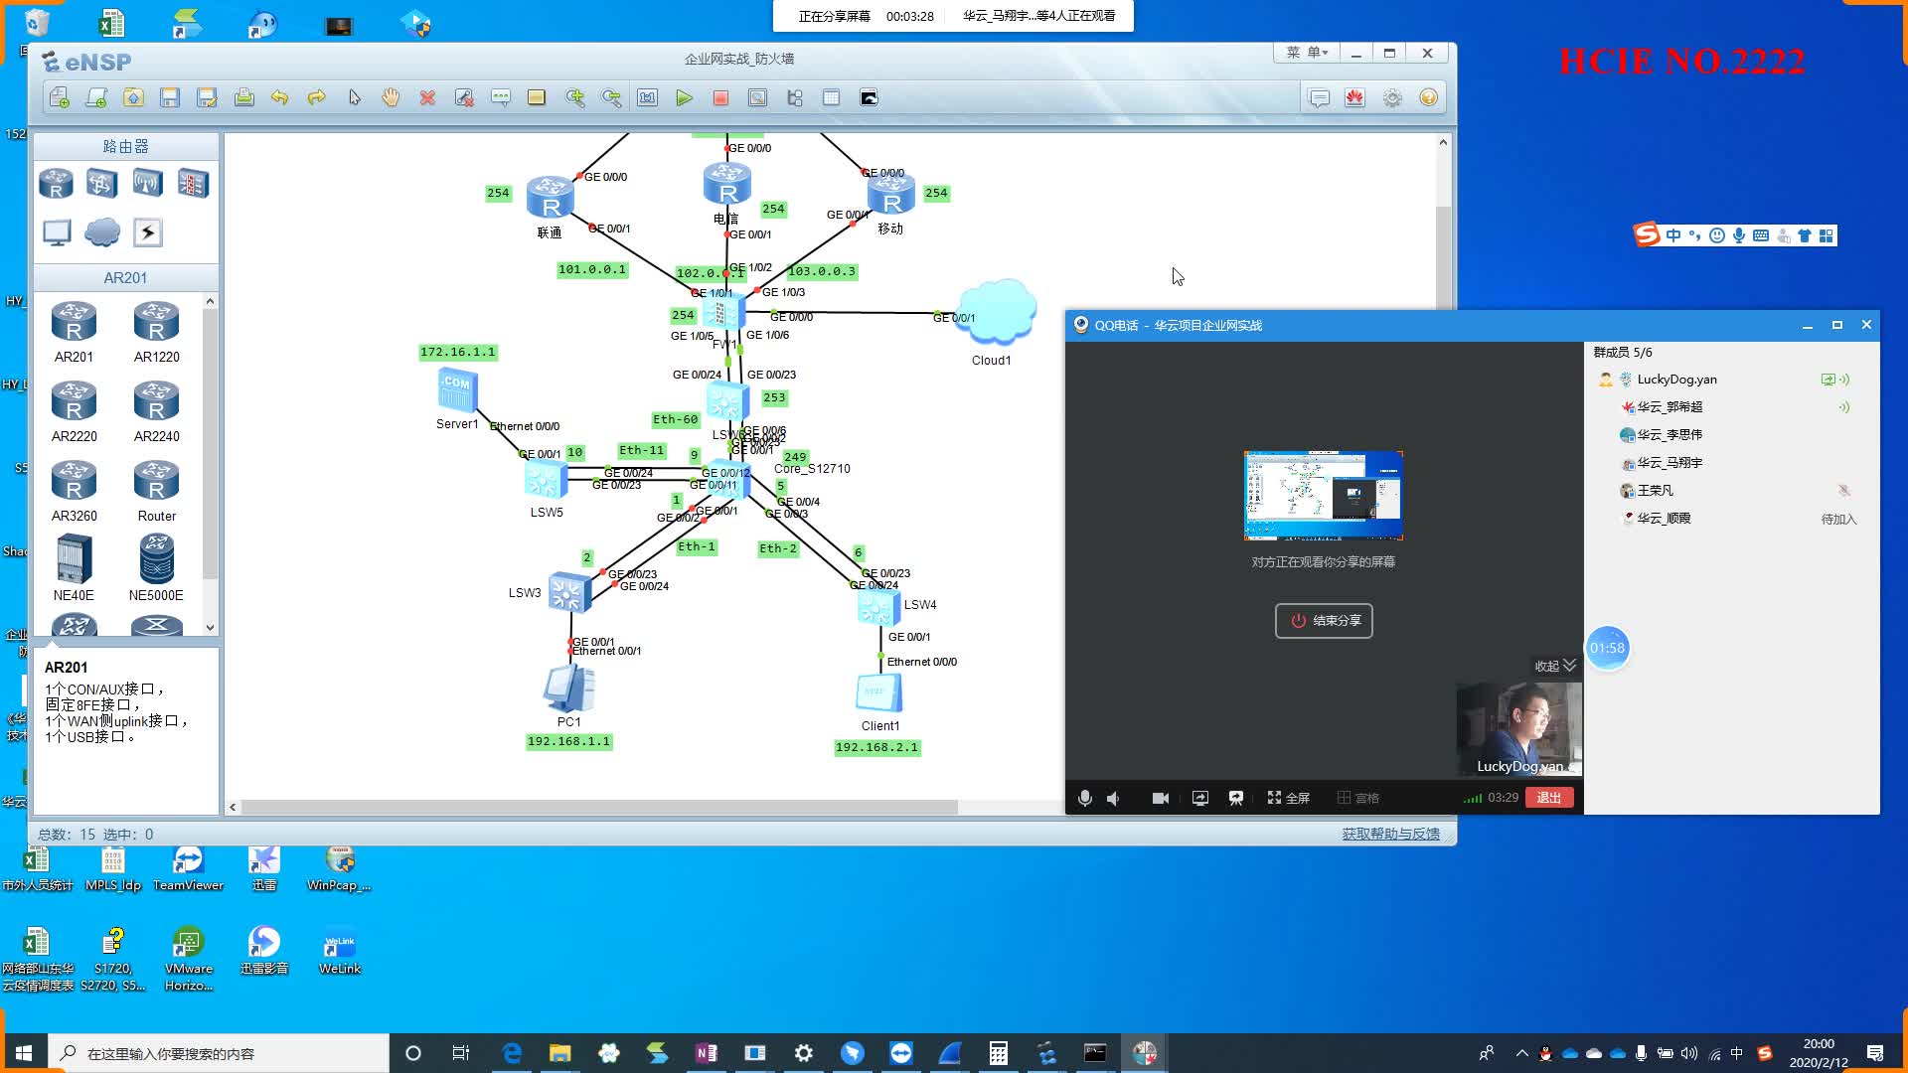Open the Windows Start menu

[24, 1053]
